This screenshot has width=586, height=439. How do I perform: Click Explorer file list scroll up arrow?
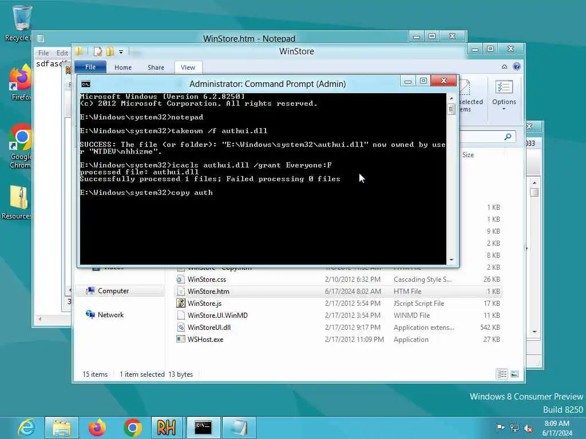click(534, 182)
